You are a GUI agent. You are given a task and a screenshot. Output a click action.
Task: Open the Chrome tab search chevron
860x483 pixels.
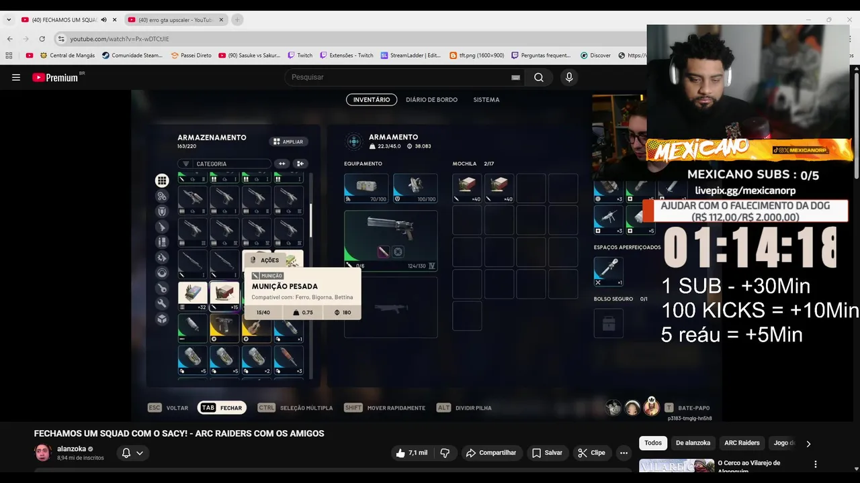9,20
